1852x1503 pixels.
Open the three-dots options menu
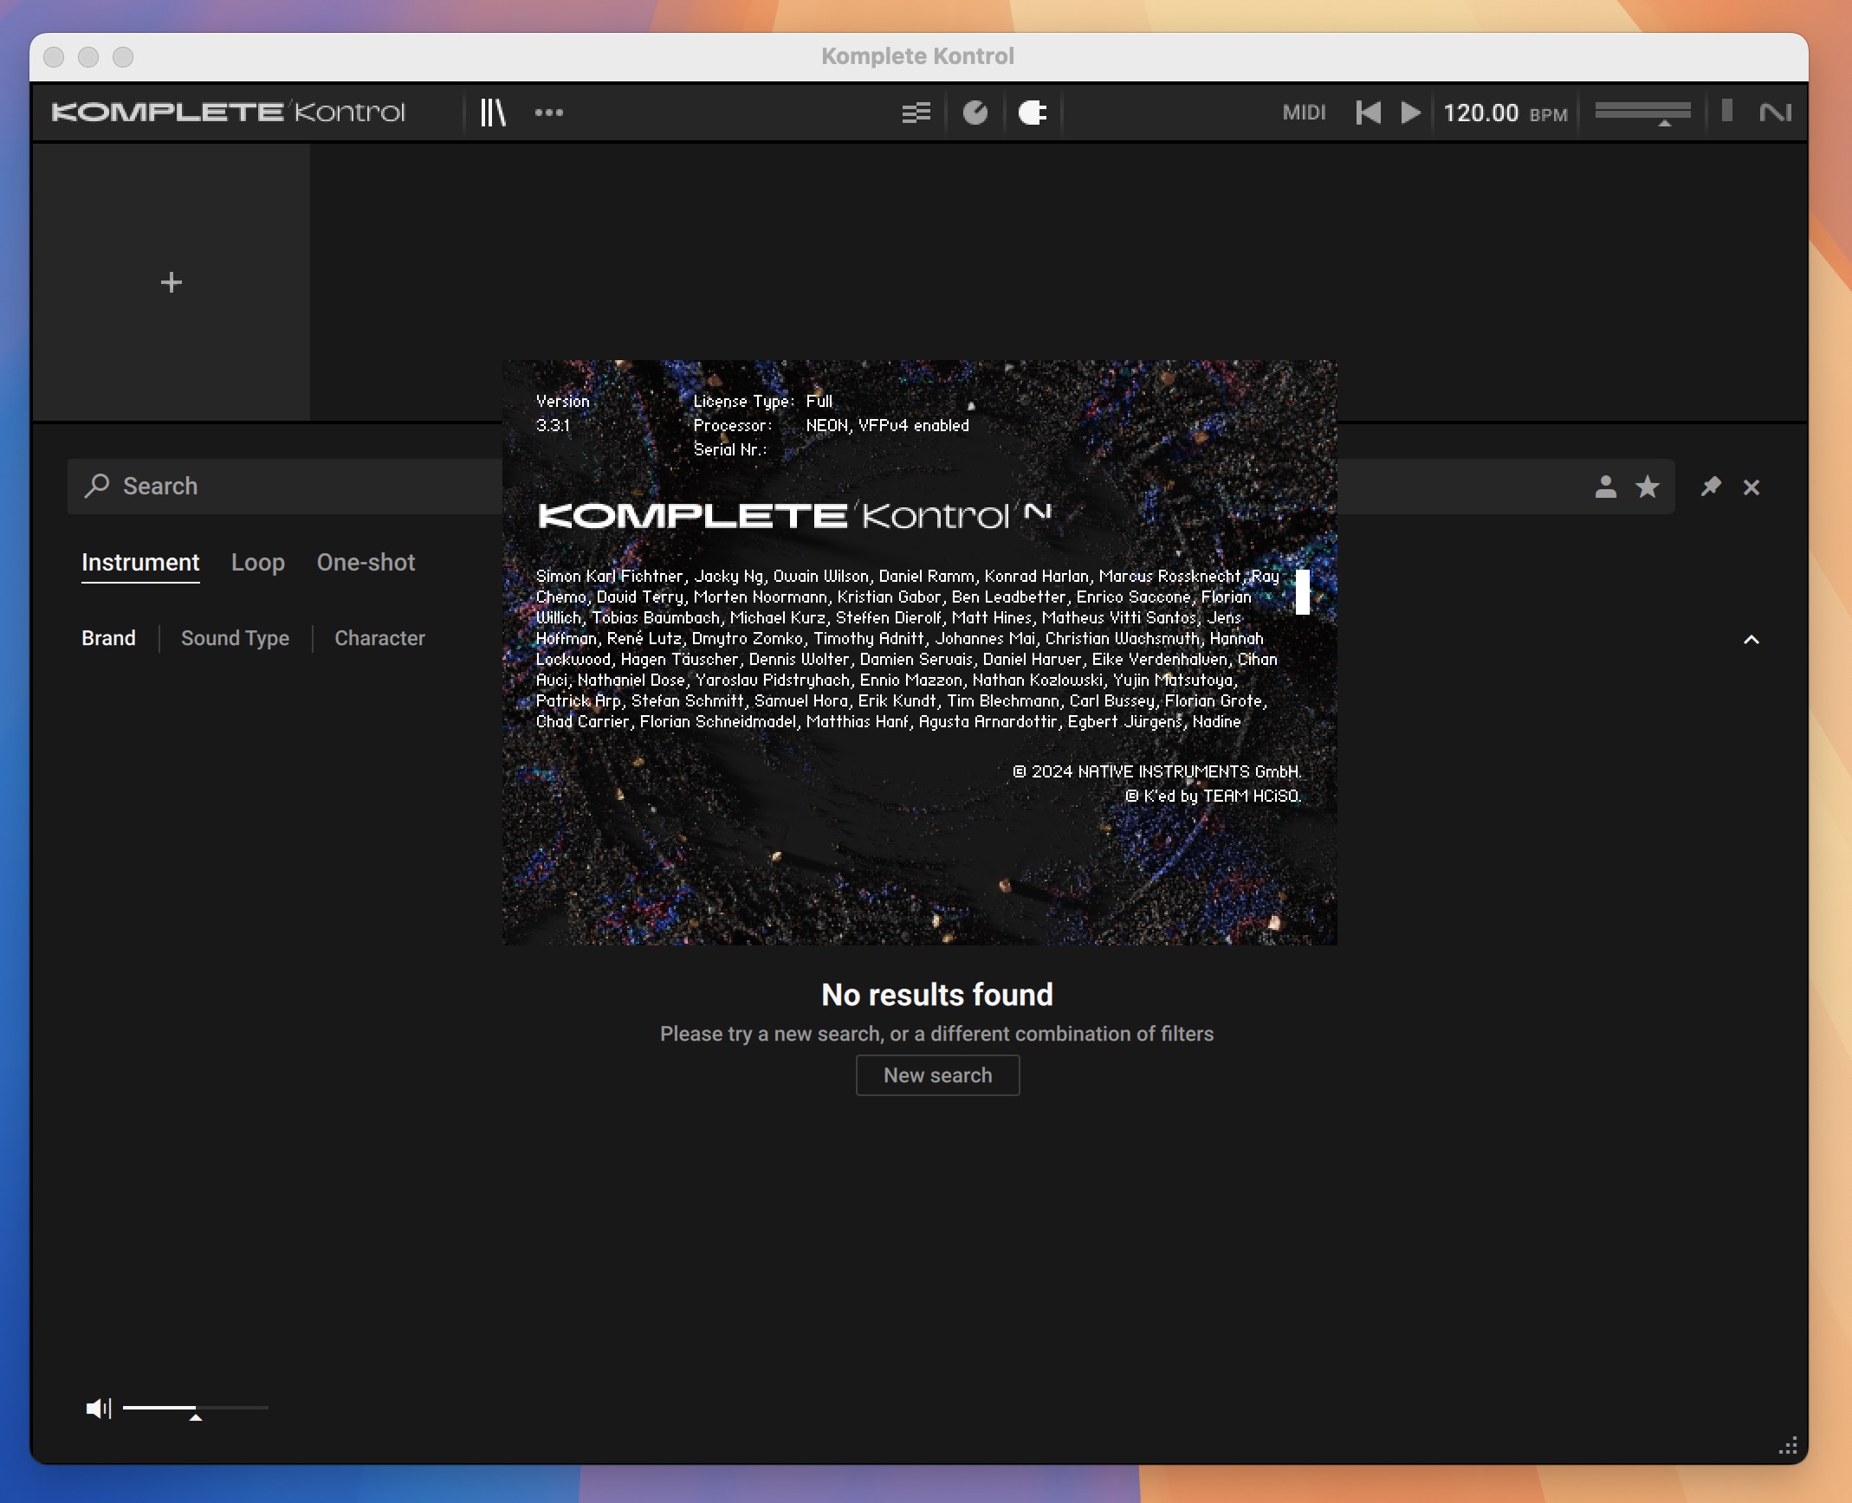549,113
